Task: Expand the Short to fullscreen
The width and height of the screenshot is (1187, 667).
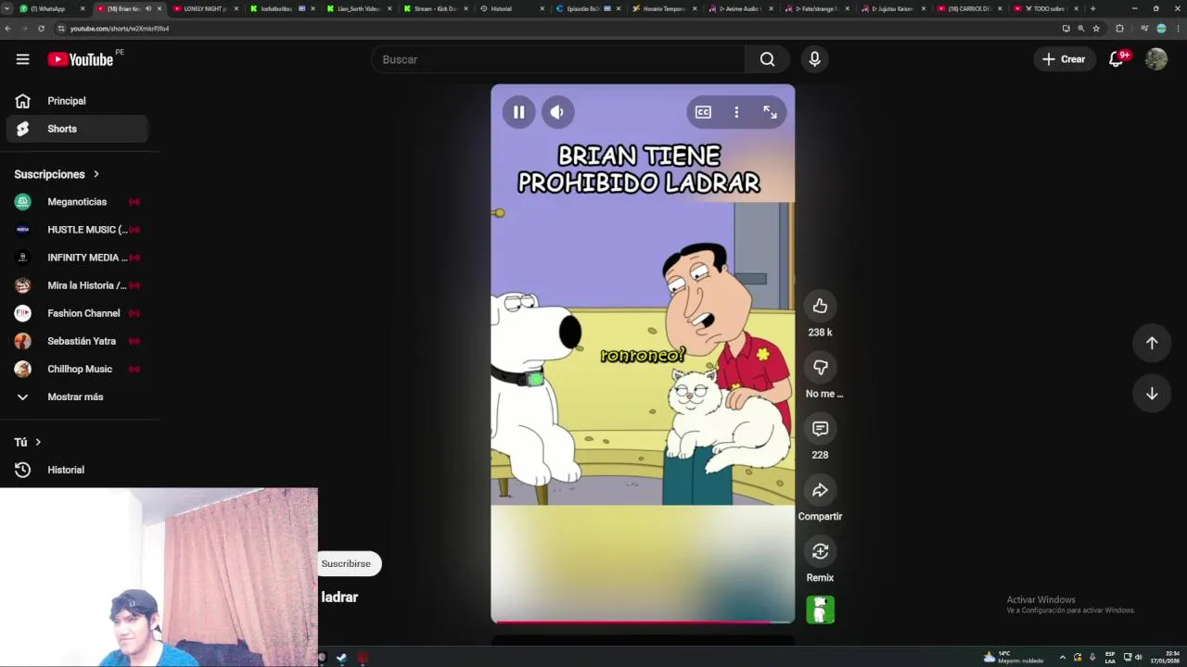Action: click(770, 112)
